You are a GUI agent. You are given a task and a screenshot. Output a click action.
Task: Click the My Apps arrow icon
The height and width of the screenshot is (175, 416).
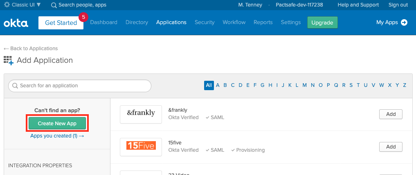tap(404, 22)
